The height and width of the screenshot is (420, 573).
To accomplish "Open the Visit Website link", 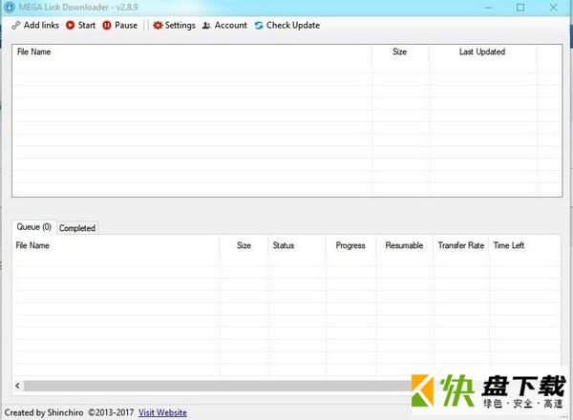I will click(x=162, y=412).
